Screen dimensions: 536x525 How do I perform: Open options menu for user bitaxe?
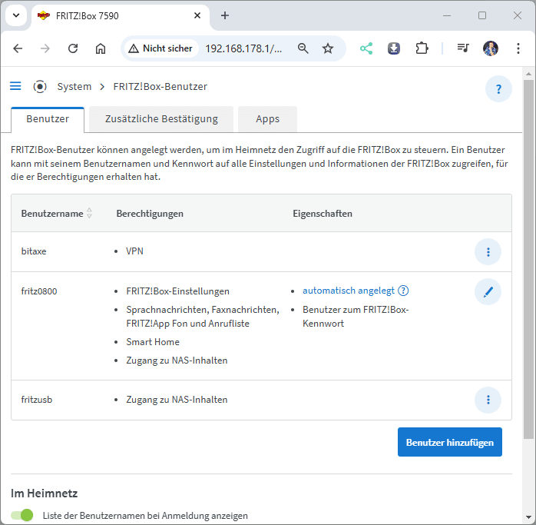[488, 251]
